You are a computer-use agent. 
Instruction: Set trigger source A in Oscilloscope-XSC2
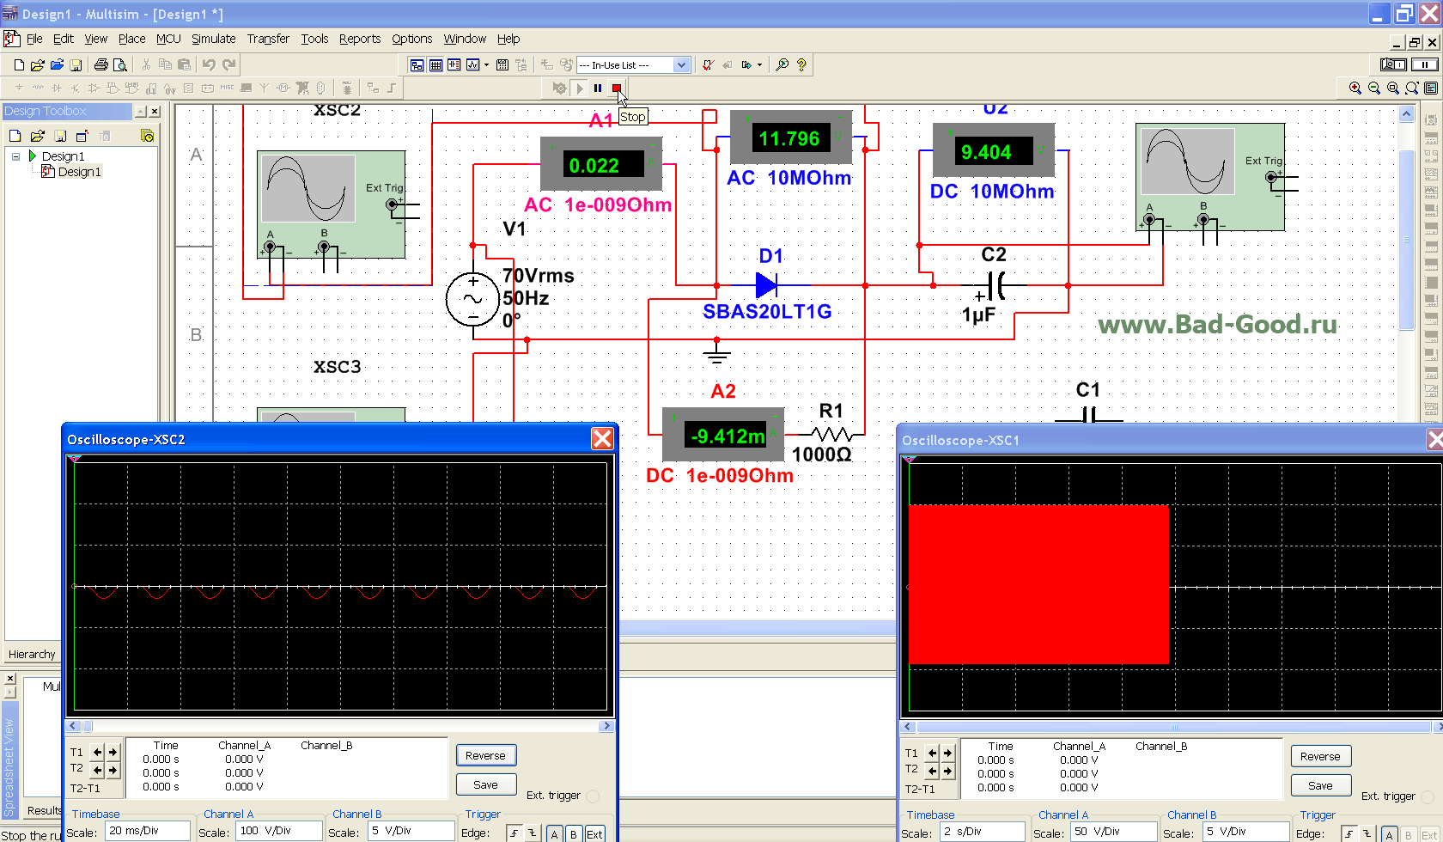[555, 833]
